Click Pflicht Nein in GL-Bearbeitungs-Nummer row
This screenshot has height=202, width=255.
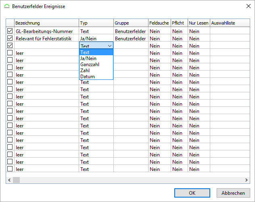coord(180,31)
